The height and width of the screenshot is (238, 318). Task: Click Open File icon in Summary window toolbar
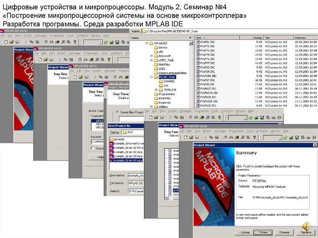point(191,137)
